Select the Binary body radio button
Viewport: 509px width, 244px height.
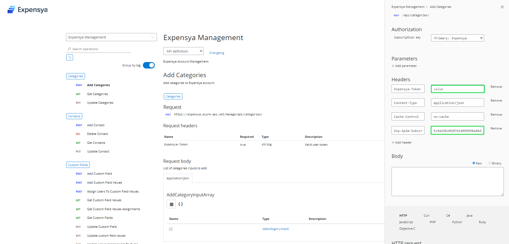pyautogui.click(x=490, y=163)
